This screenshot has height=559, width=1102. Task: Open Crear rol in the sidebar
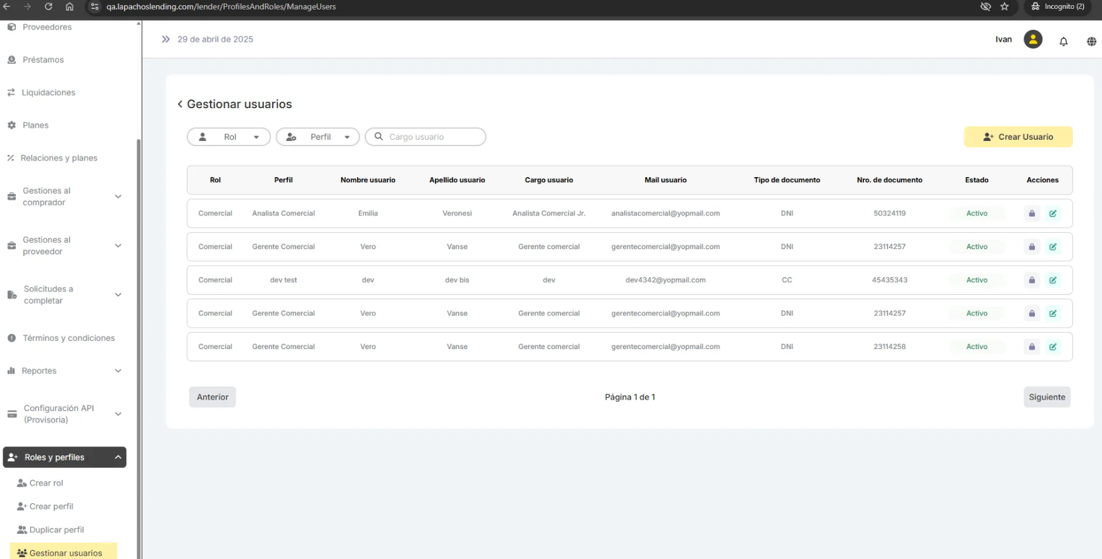[x=46, y=483]
